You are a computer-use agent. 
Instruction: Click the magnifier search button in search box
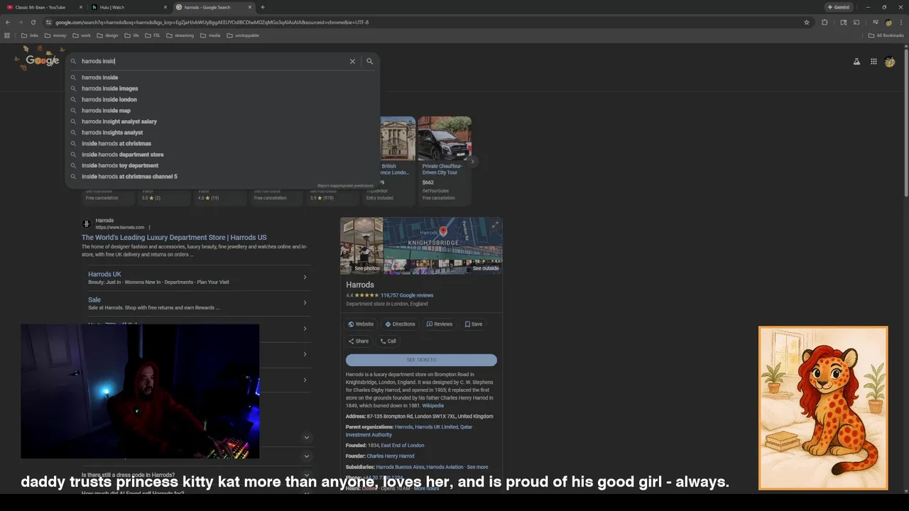pyautogui.click(x=369, y=61)
